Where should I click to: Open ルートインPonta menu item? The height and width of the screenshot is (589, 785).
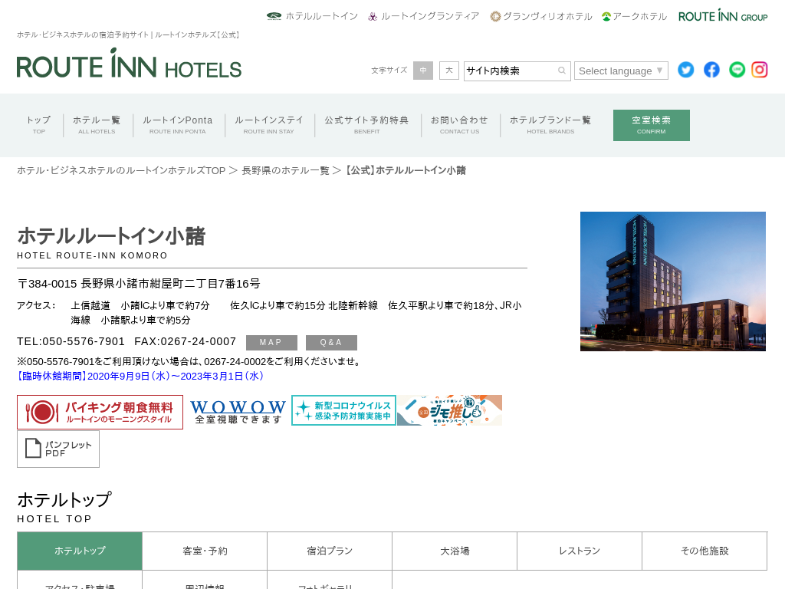click(178, 125)
